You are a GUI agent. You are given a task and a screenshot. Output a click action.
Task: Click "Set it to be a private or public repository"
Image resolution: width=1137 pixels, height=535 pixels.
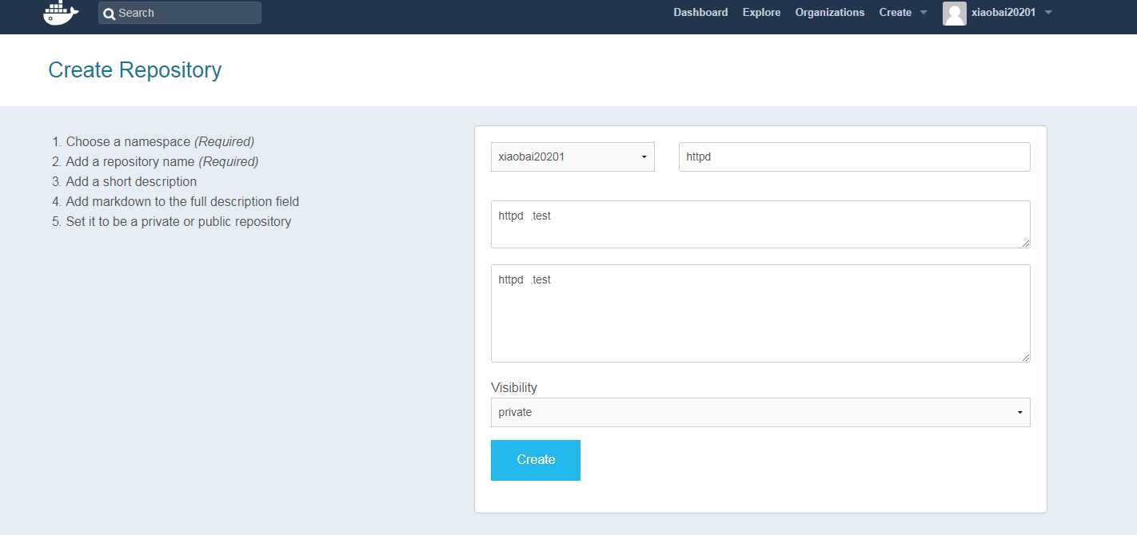point(178,221)
